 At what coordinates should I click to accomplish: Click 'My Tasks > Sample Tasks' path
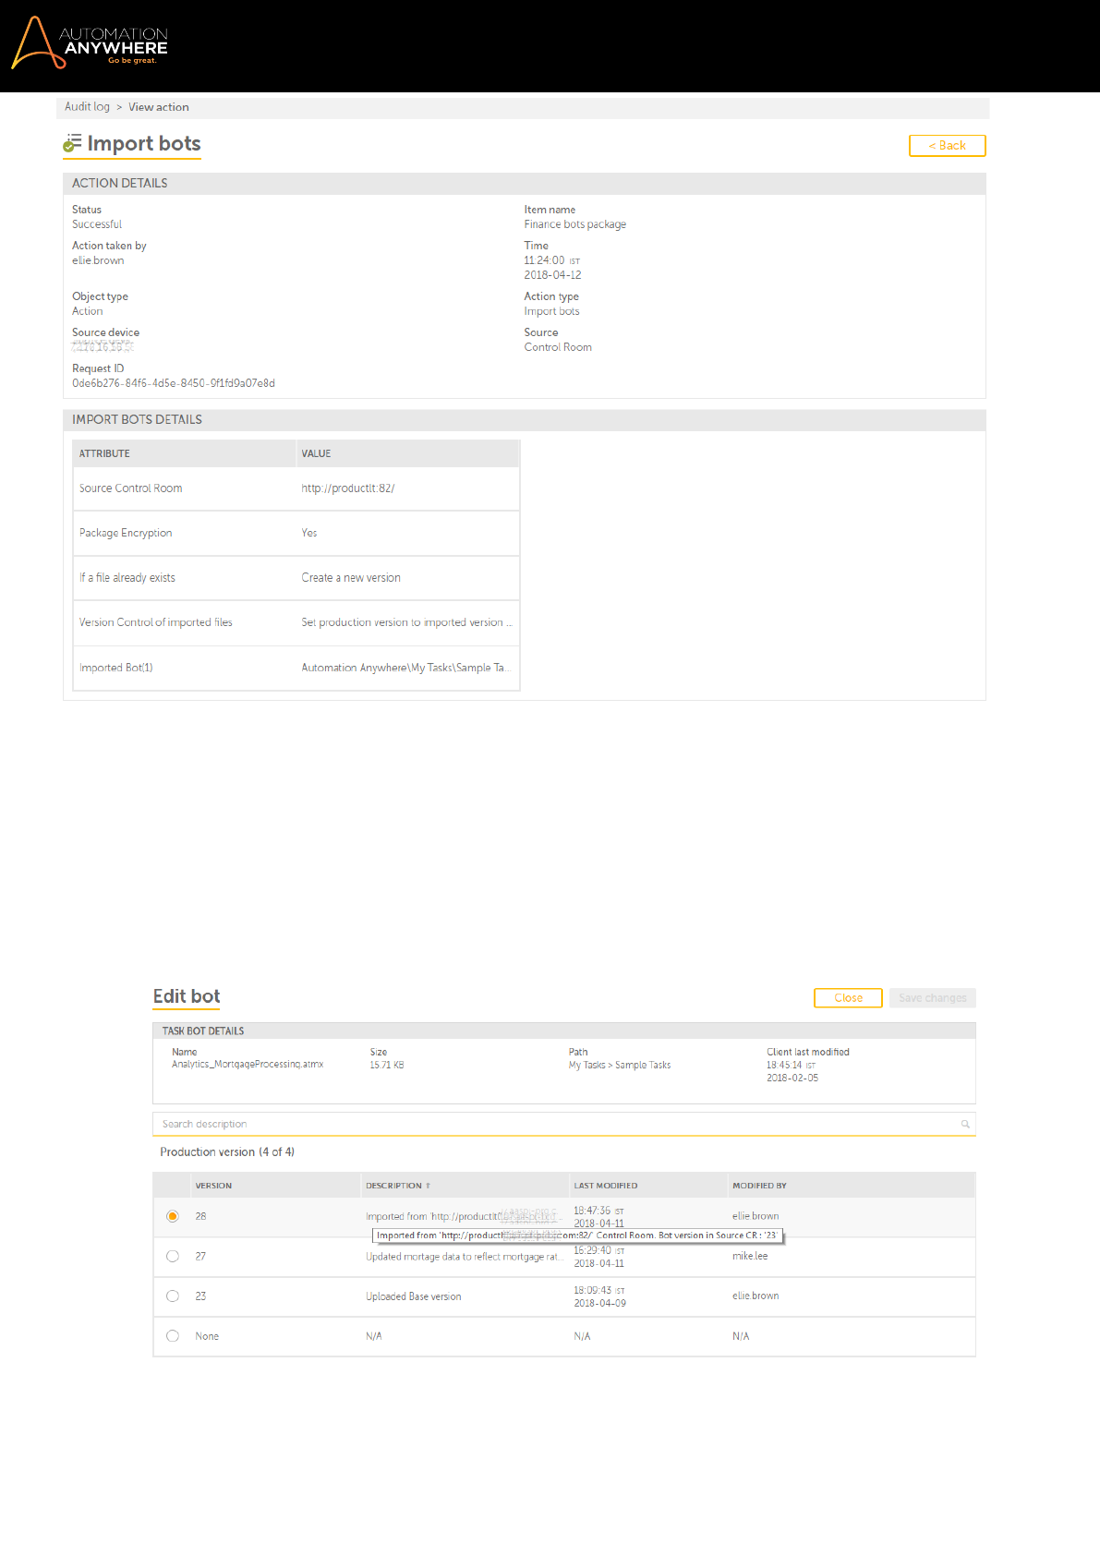(x=620, y=1065)
